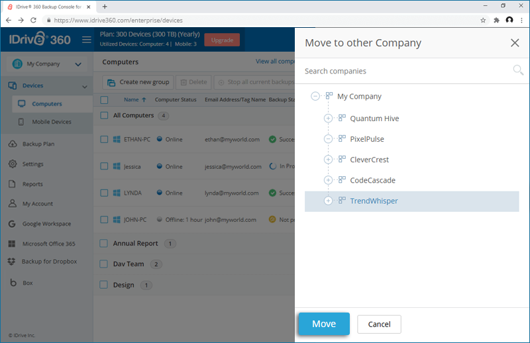This screenshot has height=343, width=530.
Task: Open the Mobile Devices menu item
Action: [52, 122]
